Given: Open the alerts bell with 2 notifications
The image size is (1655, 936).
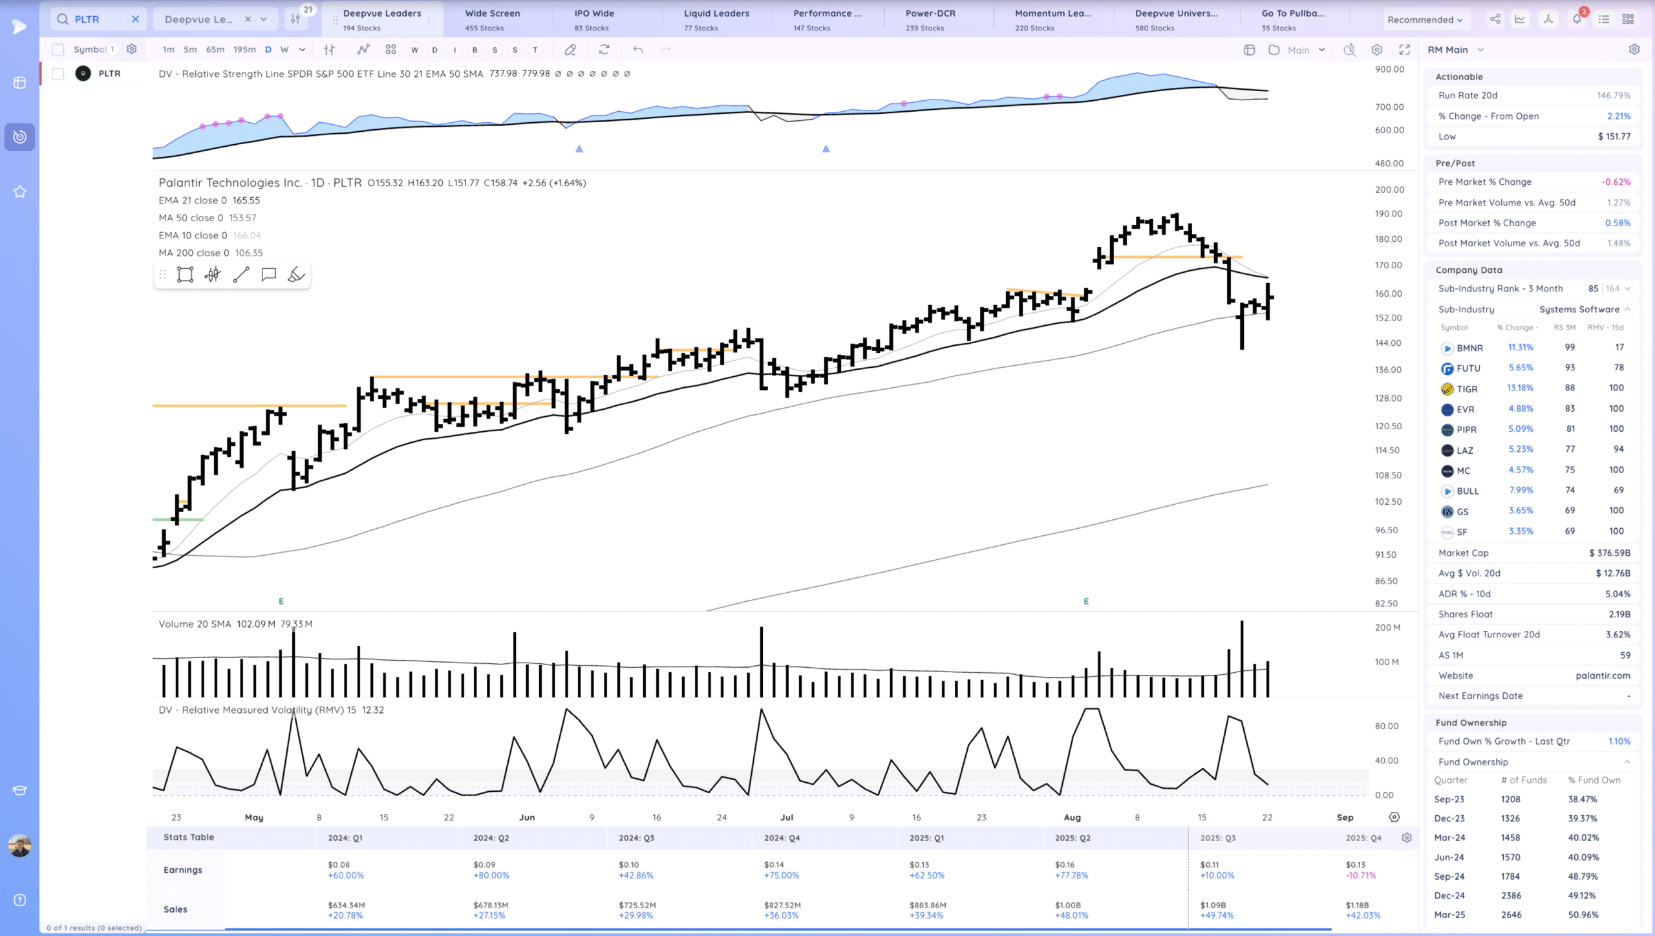Looking at the screenshot, I should (1577, 19).
